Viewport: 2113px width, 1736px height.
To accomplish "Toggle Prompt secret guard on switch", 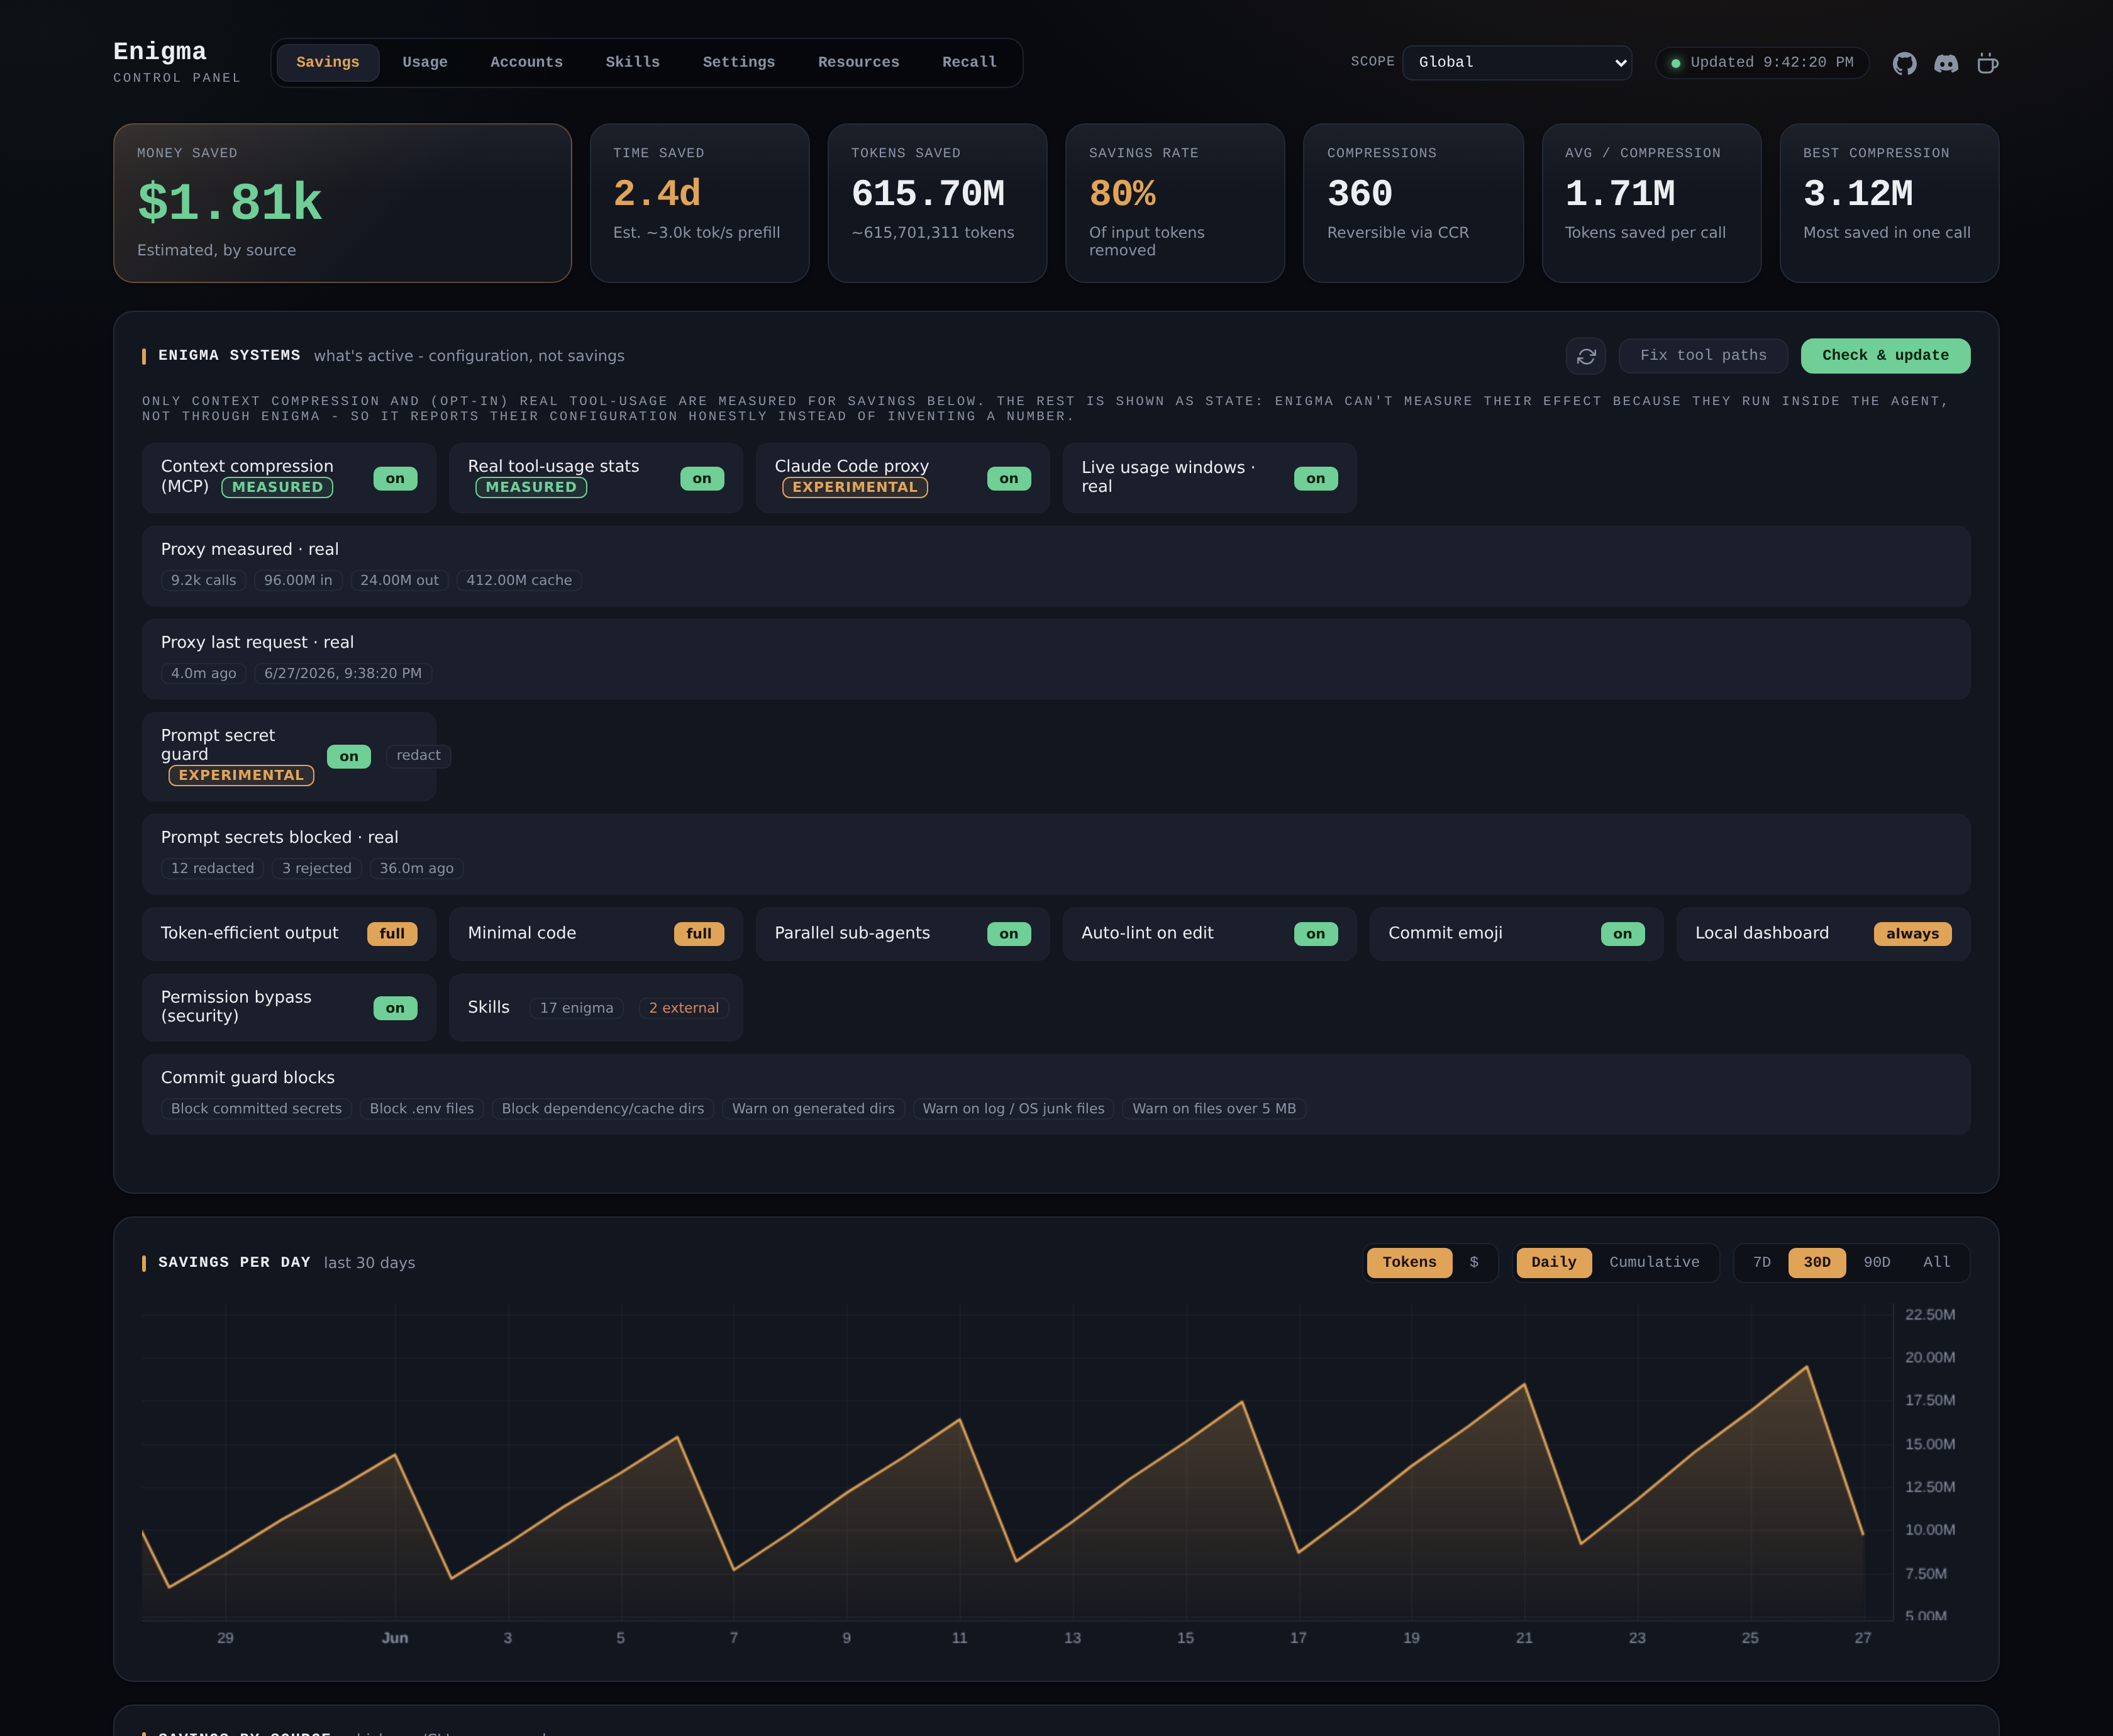I will point(349,757).
